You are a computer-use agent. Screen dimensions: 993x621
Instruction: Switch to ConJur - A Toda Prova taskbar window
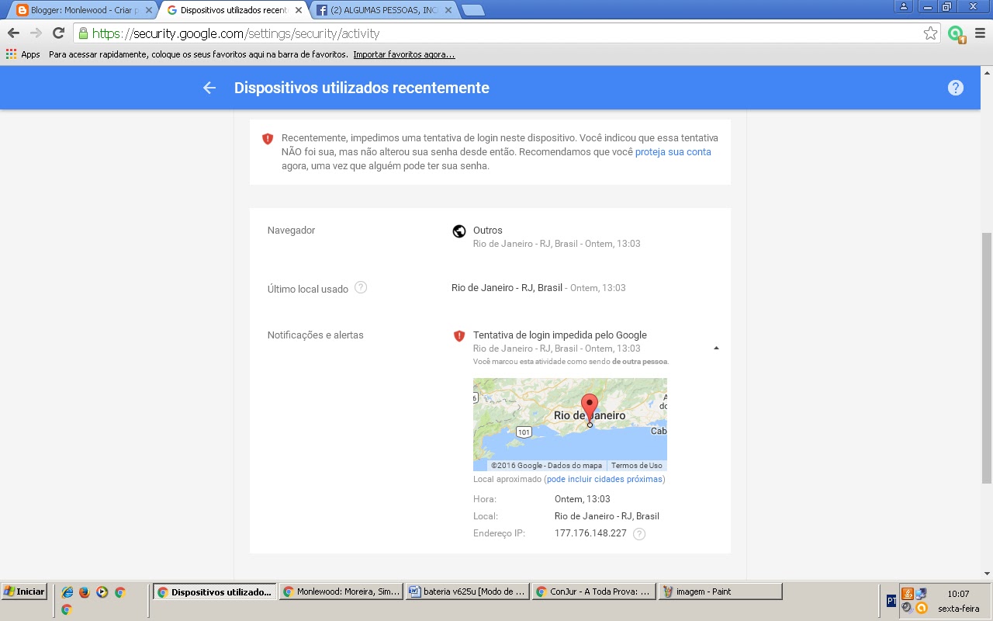tap(593, 592)
